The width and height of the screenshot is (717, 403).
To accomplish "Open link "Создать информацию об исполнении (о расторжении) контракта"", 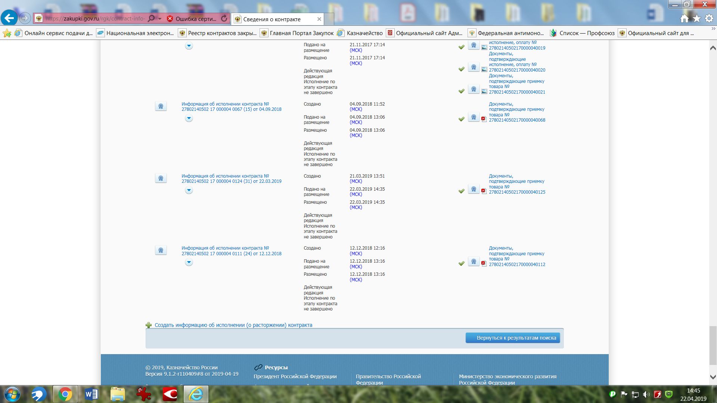I will coord(233,325).
